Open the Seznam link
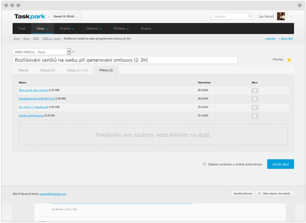Viewport: 306px width, 223px height. click(270, 38)
